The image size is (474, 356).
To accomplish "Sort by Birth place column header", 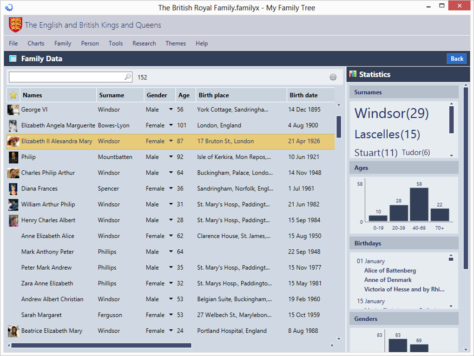I will coord(241,95).
